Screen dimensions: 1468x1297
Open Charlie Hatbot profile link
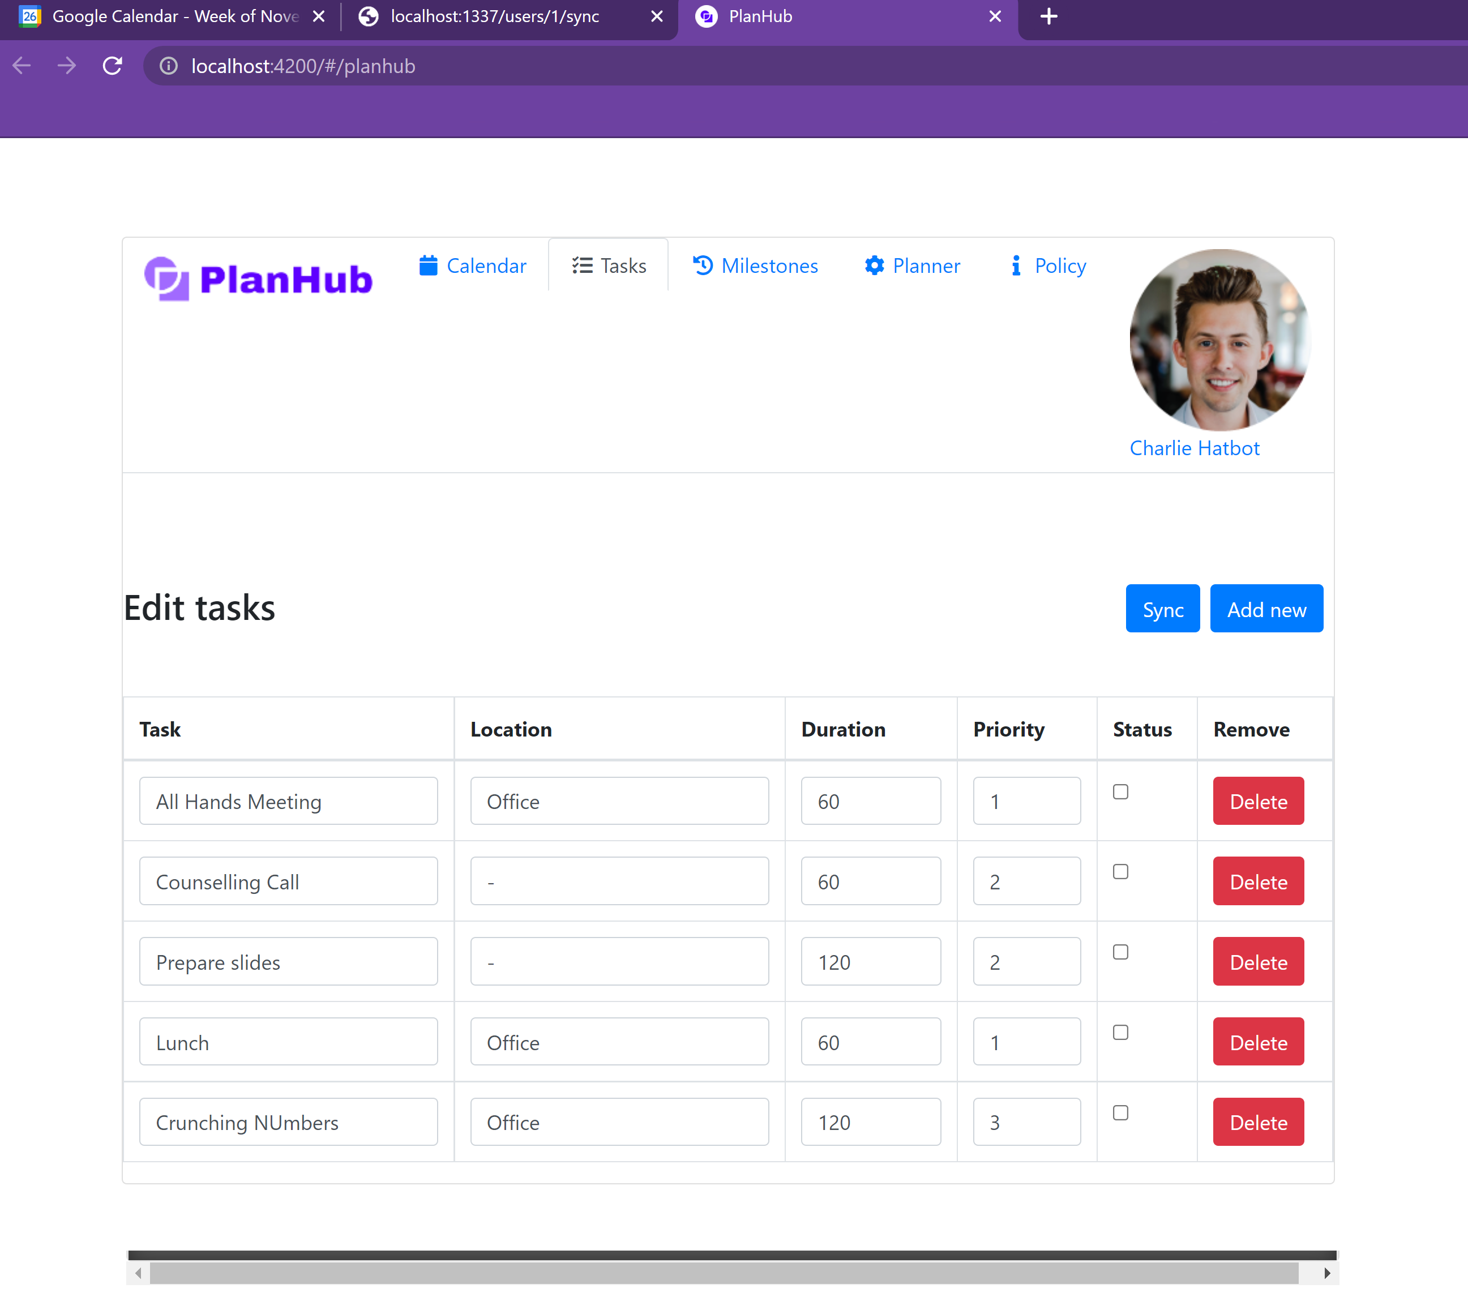point(1193,448)
